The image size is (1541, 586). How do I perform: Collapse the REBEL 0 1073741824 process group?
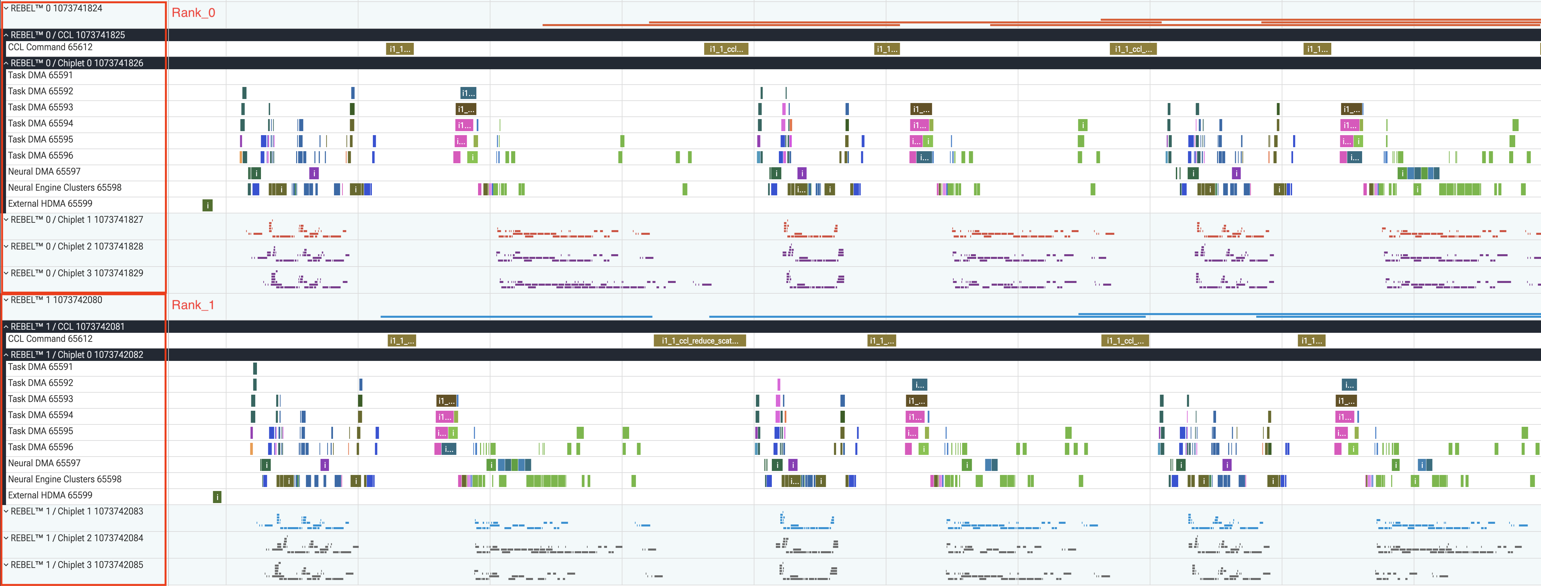(x=6, y=8)
